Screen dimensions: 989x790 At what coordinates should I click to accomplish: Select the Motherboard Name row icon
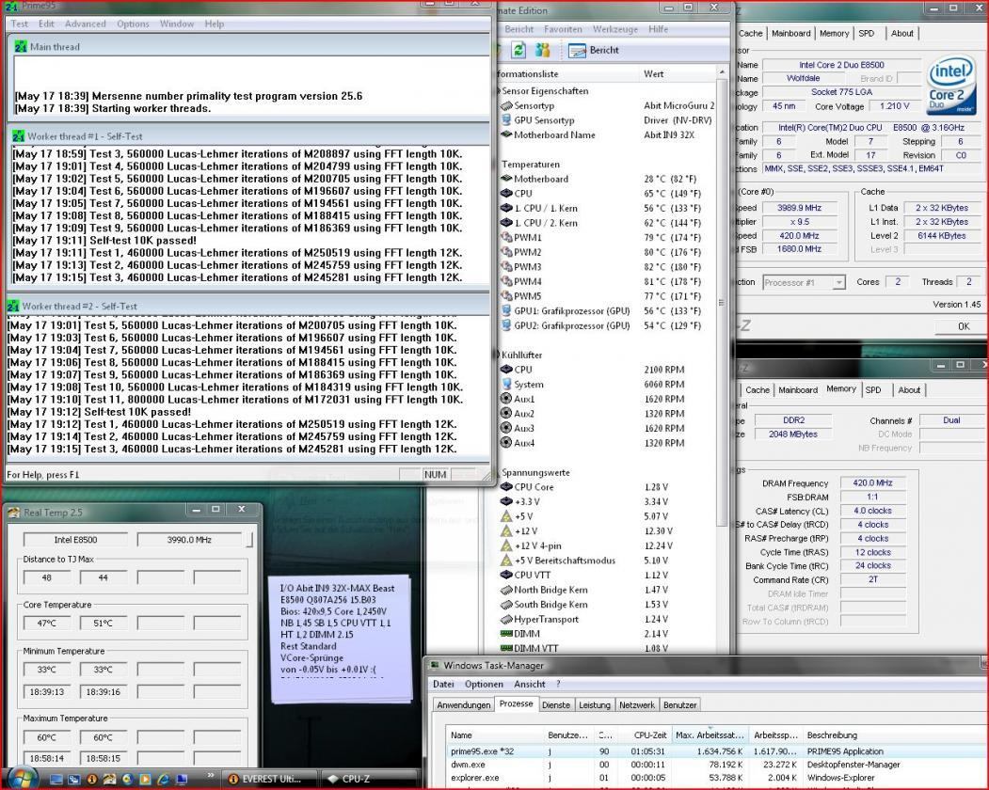[506, 134]
